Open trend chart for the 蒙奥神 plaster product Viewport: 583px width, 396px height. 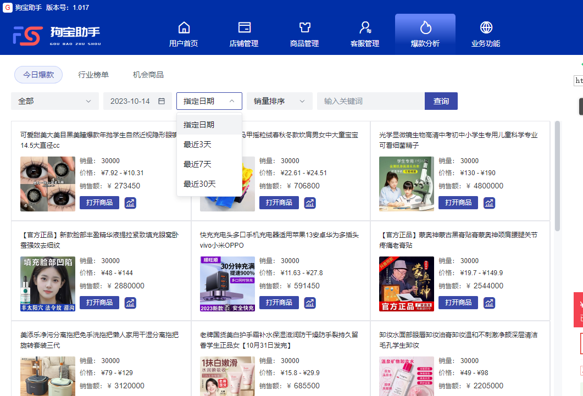[x=489, y=303]
